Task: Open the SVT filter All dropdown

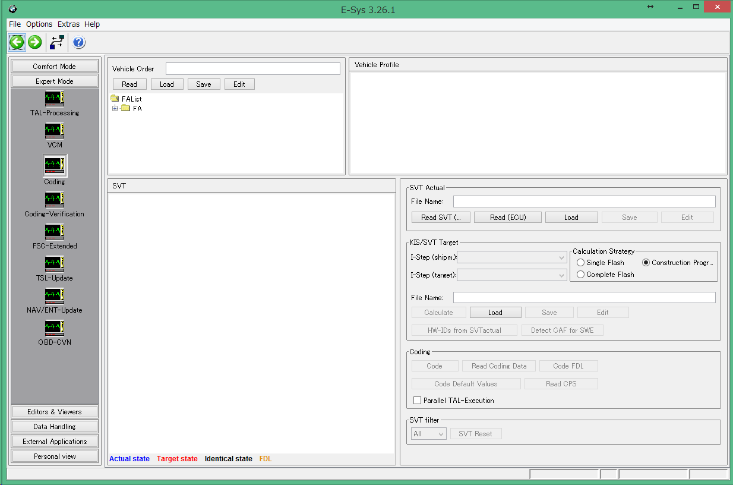Action: [x=429, y=434]
